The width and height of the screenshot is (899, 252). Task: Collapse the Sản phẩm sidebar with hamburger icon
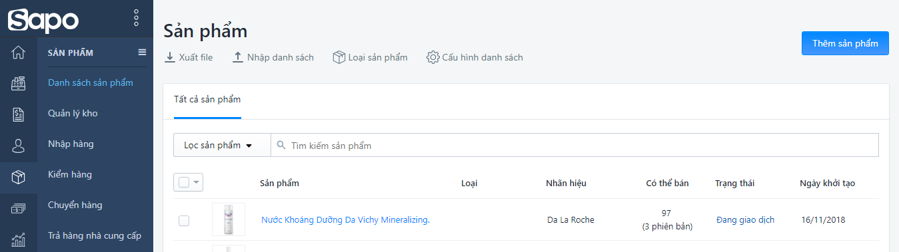(x=142, y=53)
